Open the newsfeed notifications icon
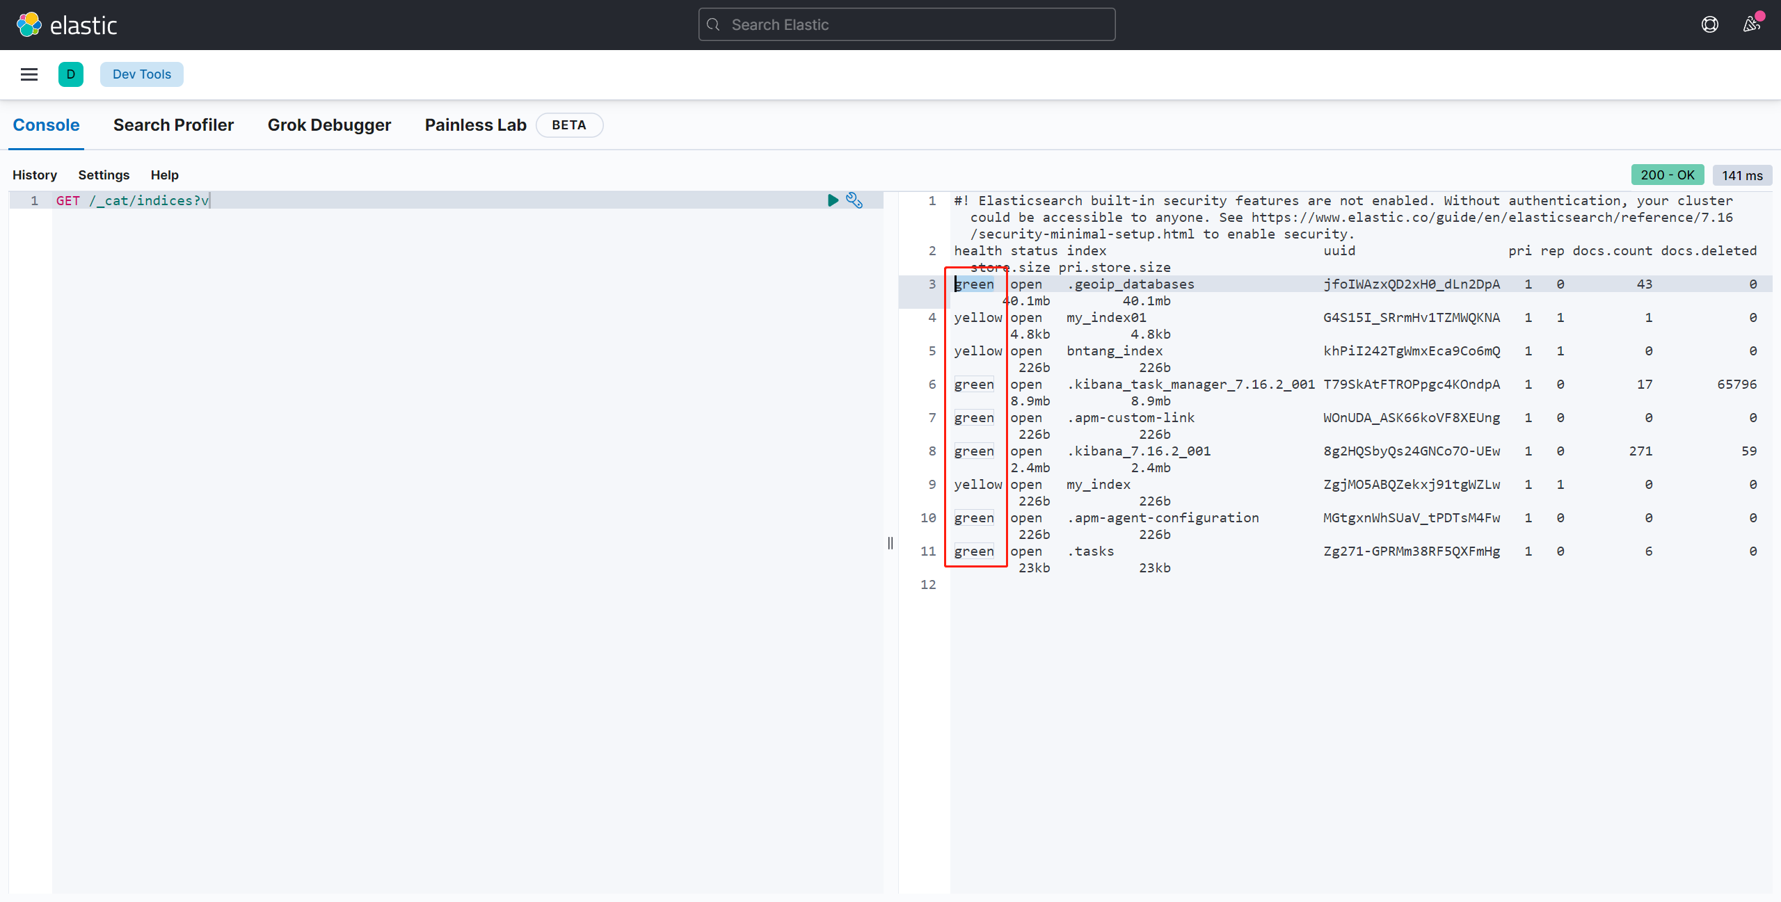1781x902 pixels. point(1751,25)
